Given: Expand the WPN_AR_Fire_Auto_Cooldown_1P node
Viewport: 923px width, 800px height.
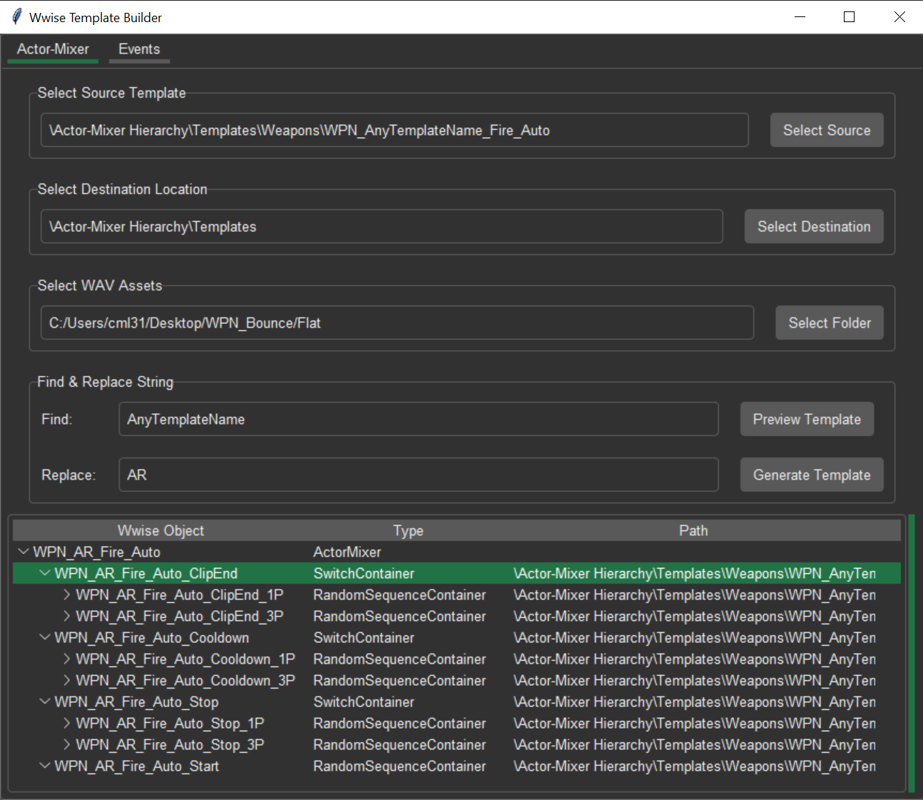Looking at the screenshot, I should [x=66, y=659].
